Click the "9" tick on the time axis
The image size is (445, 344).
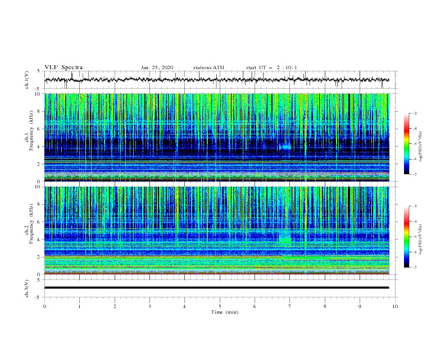360,306
